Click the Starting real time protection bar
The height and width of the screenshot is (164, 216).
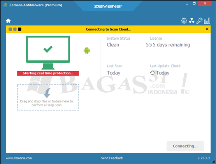(x=48, y=73)
